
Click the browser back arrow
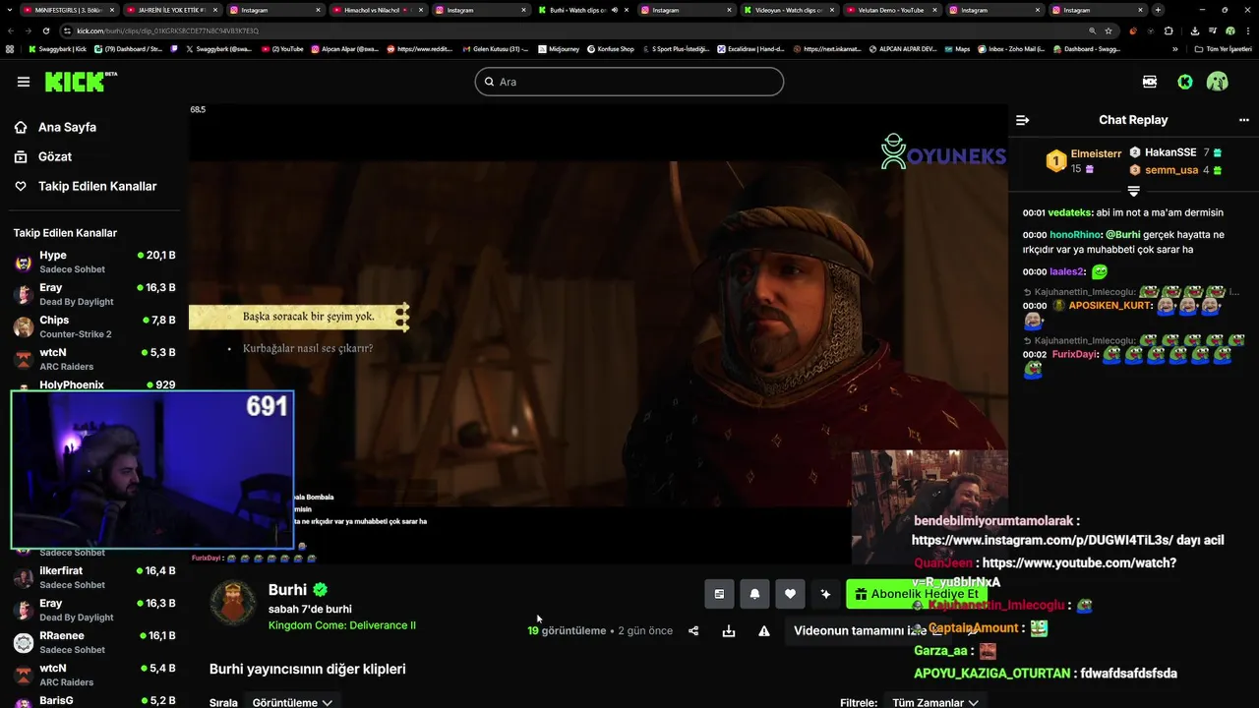click(10, 30)
